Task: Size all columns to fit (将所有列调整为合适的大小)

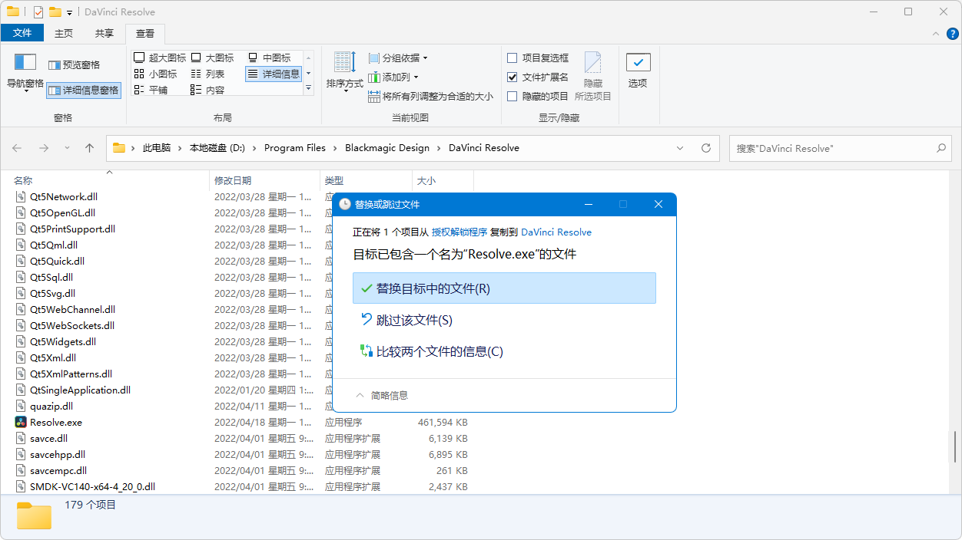Action: pos(430,97)
